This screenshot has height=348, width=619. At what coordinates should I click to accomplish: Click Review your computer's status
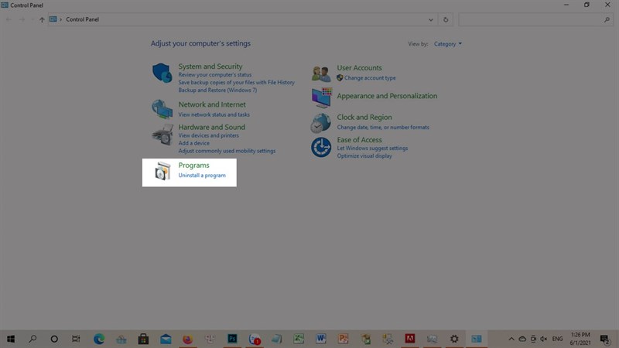(215, 74)
